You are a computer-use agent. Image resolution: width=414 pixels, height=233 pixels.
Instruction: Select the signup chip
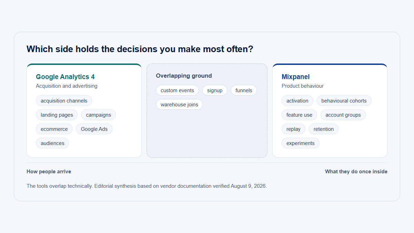coord(215,90)
